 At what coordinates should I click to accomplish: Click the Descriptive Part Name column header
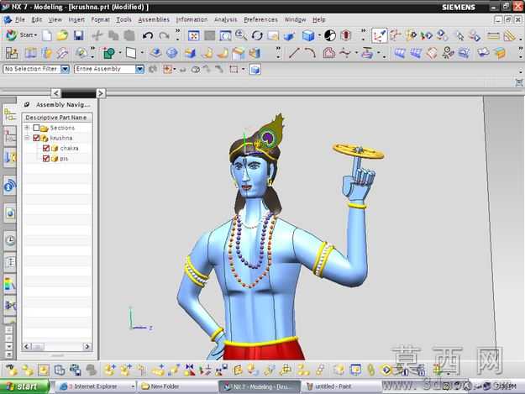click(57, 118)
